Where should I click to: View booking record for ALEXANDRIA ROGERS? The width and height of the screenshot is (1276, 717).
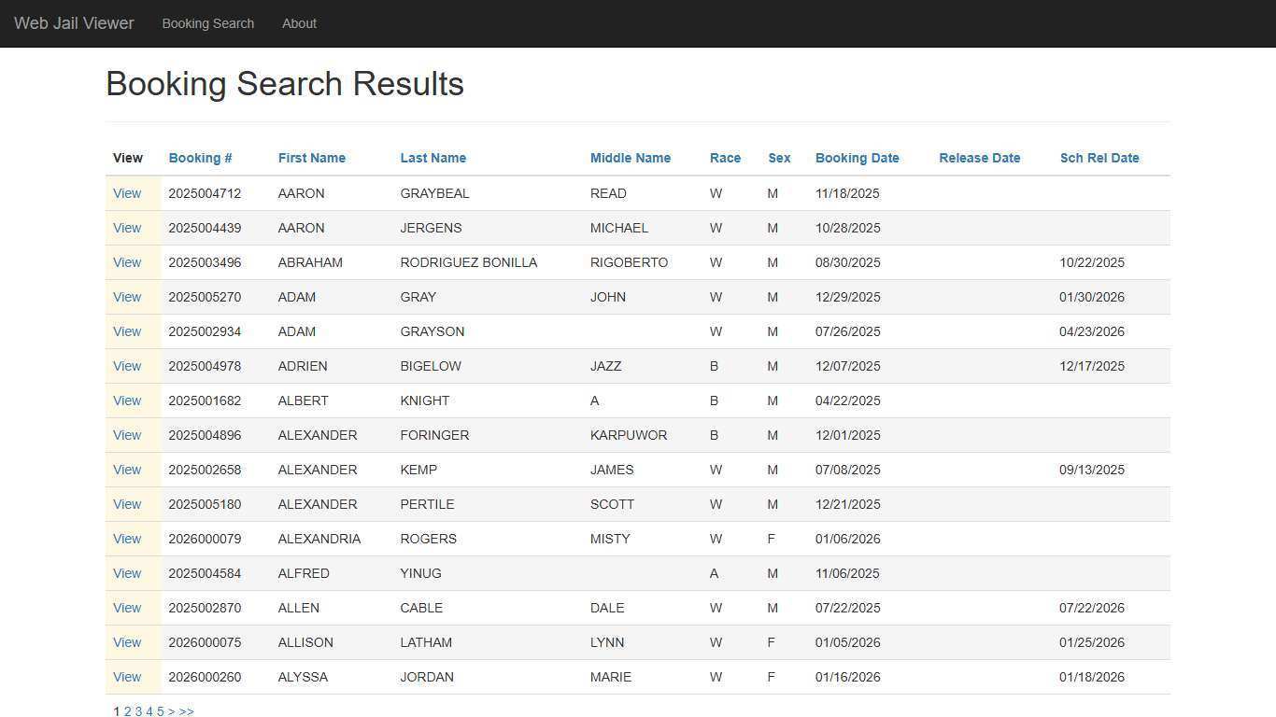point(127,539)
